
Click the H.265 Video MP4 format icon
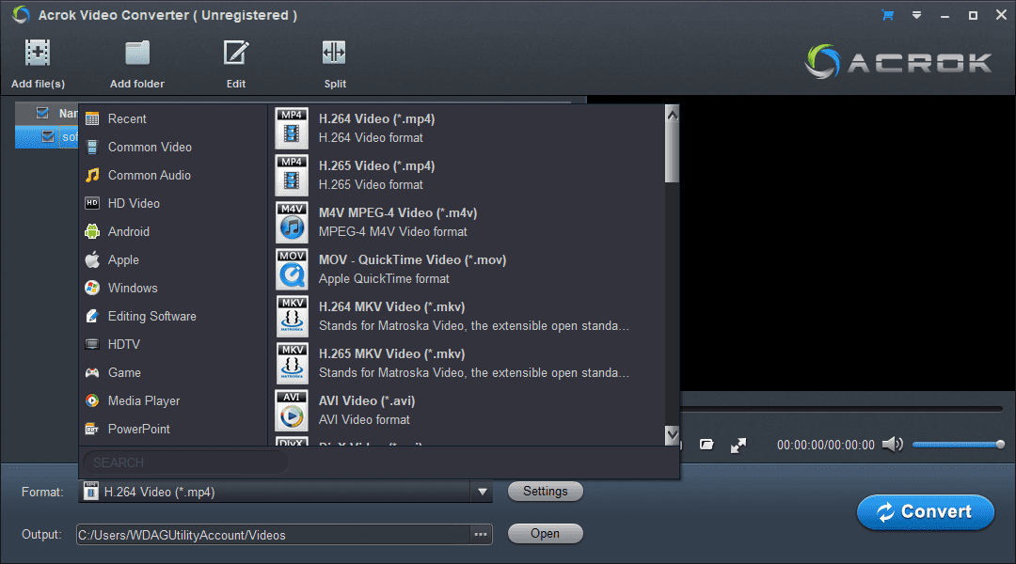[x=292, y=176]
